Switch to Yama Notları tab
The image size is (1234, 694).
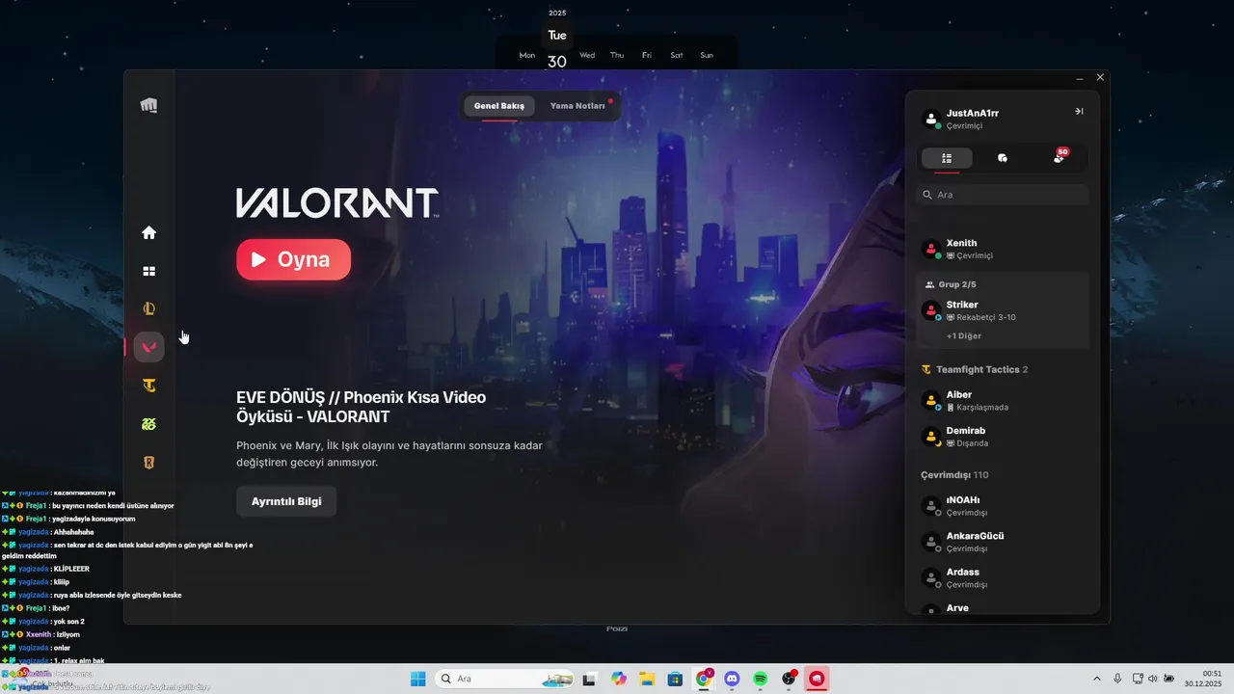coord(577,106)
